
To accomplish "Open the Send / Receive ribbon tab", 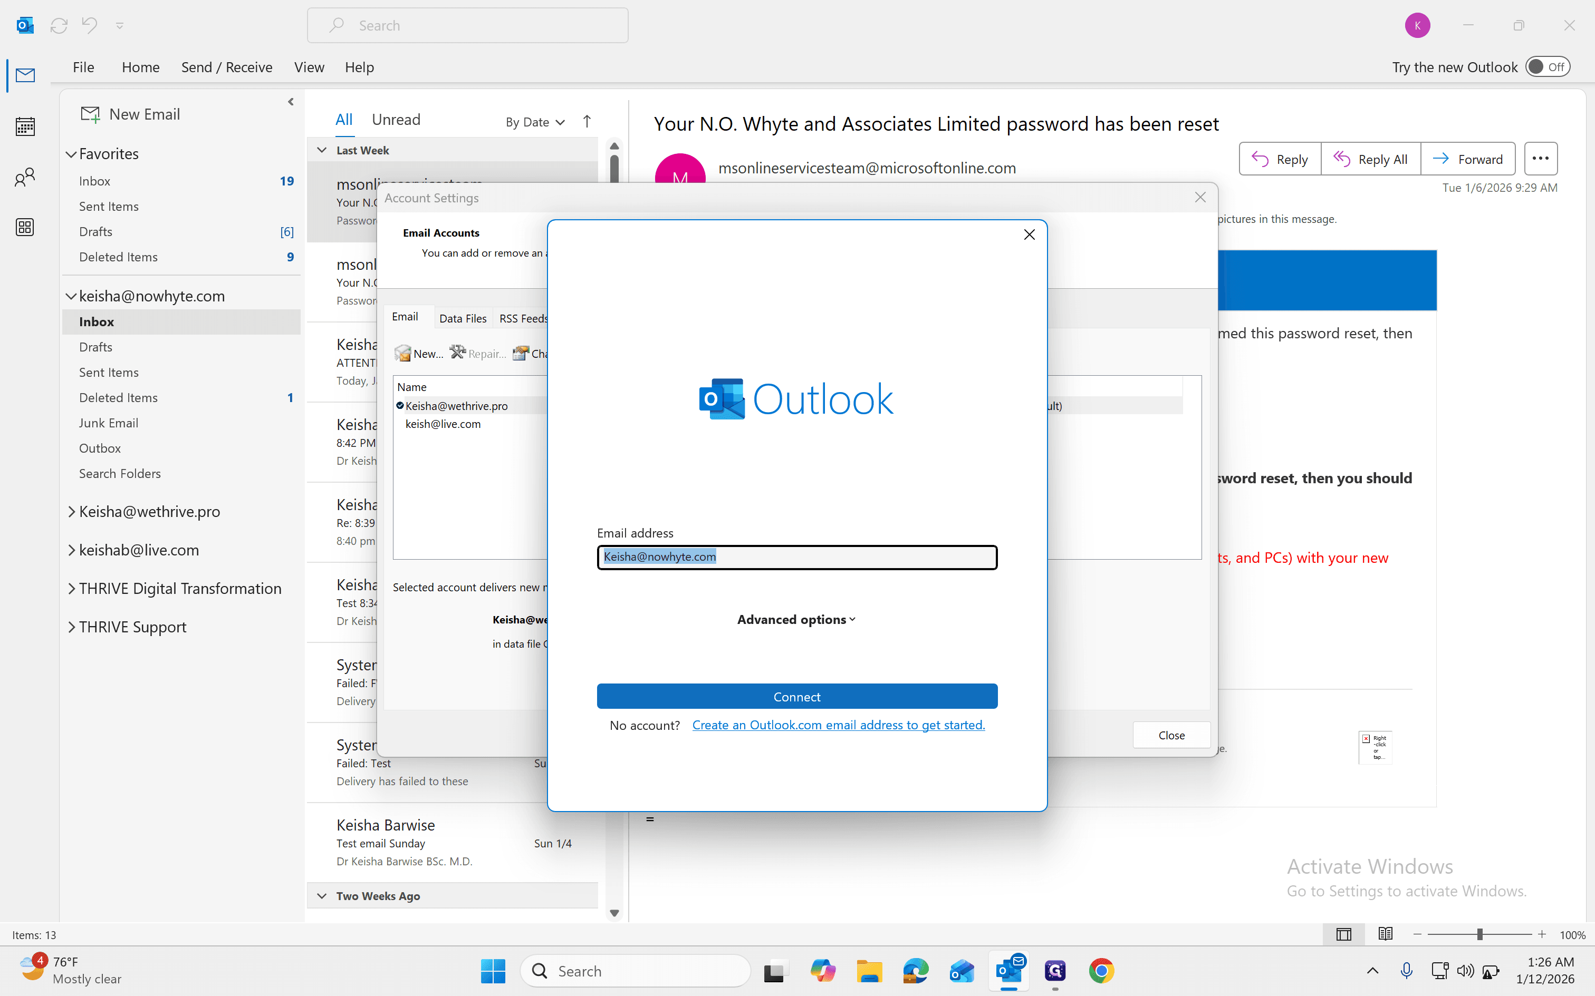I will (x=227, y=67).
